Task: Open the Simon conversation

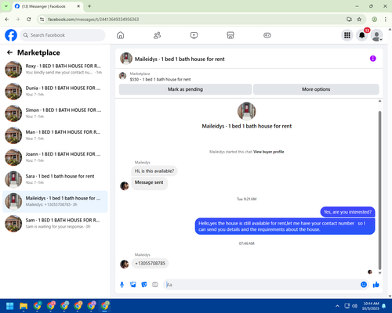Action: click(55, 113)
